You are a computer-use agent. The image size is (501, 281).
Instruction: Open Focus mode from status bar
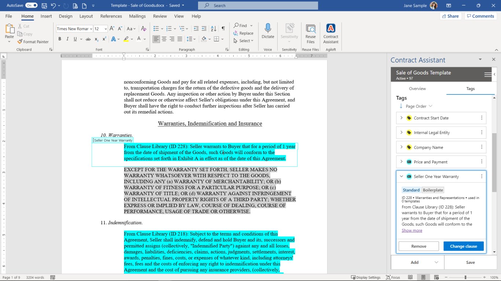pos(393,277)
